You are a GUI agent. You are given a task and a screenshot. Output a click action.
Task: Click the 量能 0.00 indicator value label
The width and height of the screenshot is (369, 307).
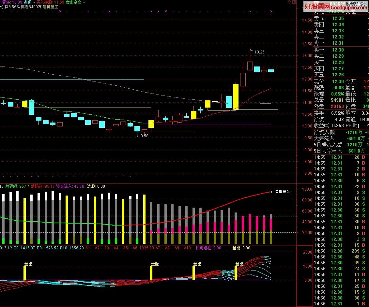241,248
